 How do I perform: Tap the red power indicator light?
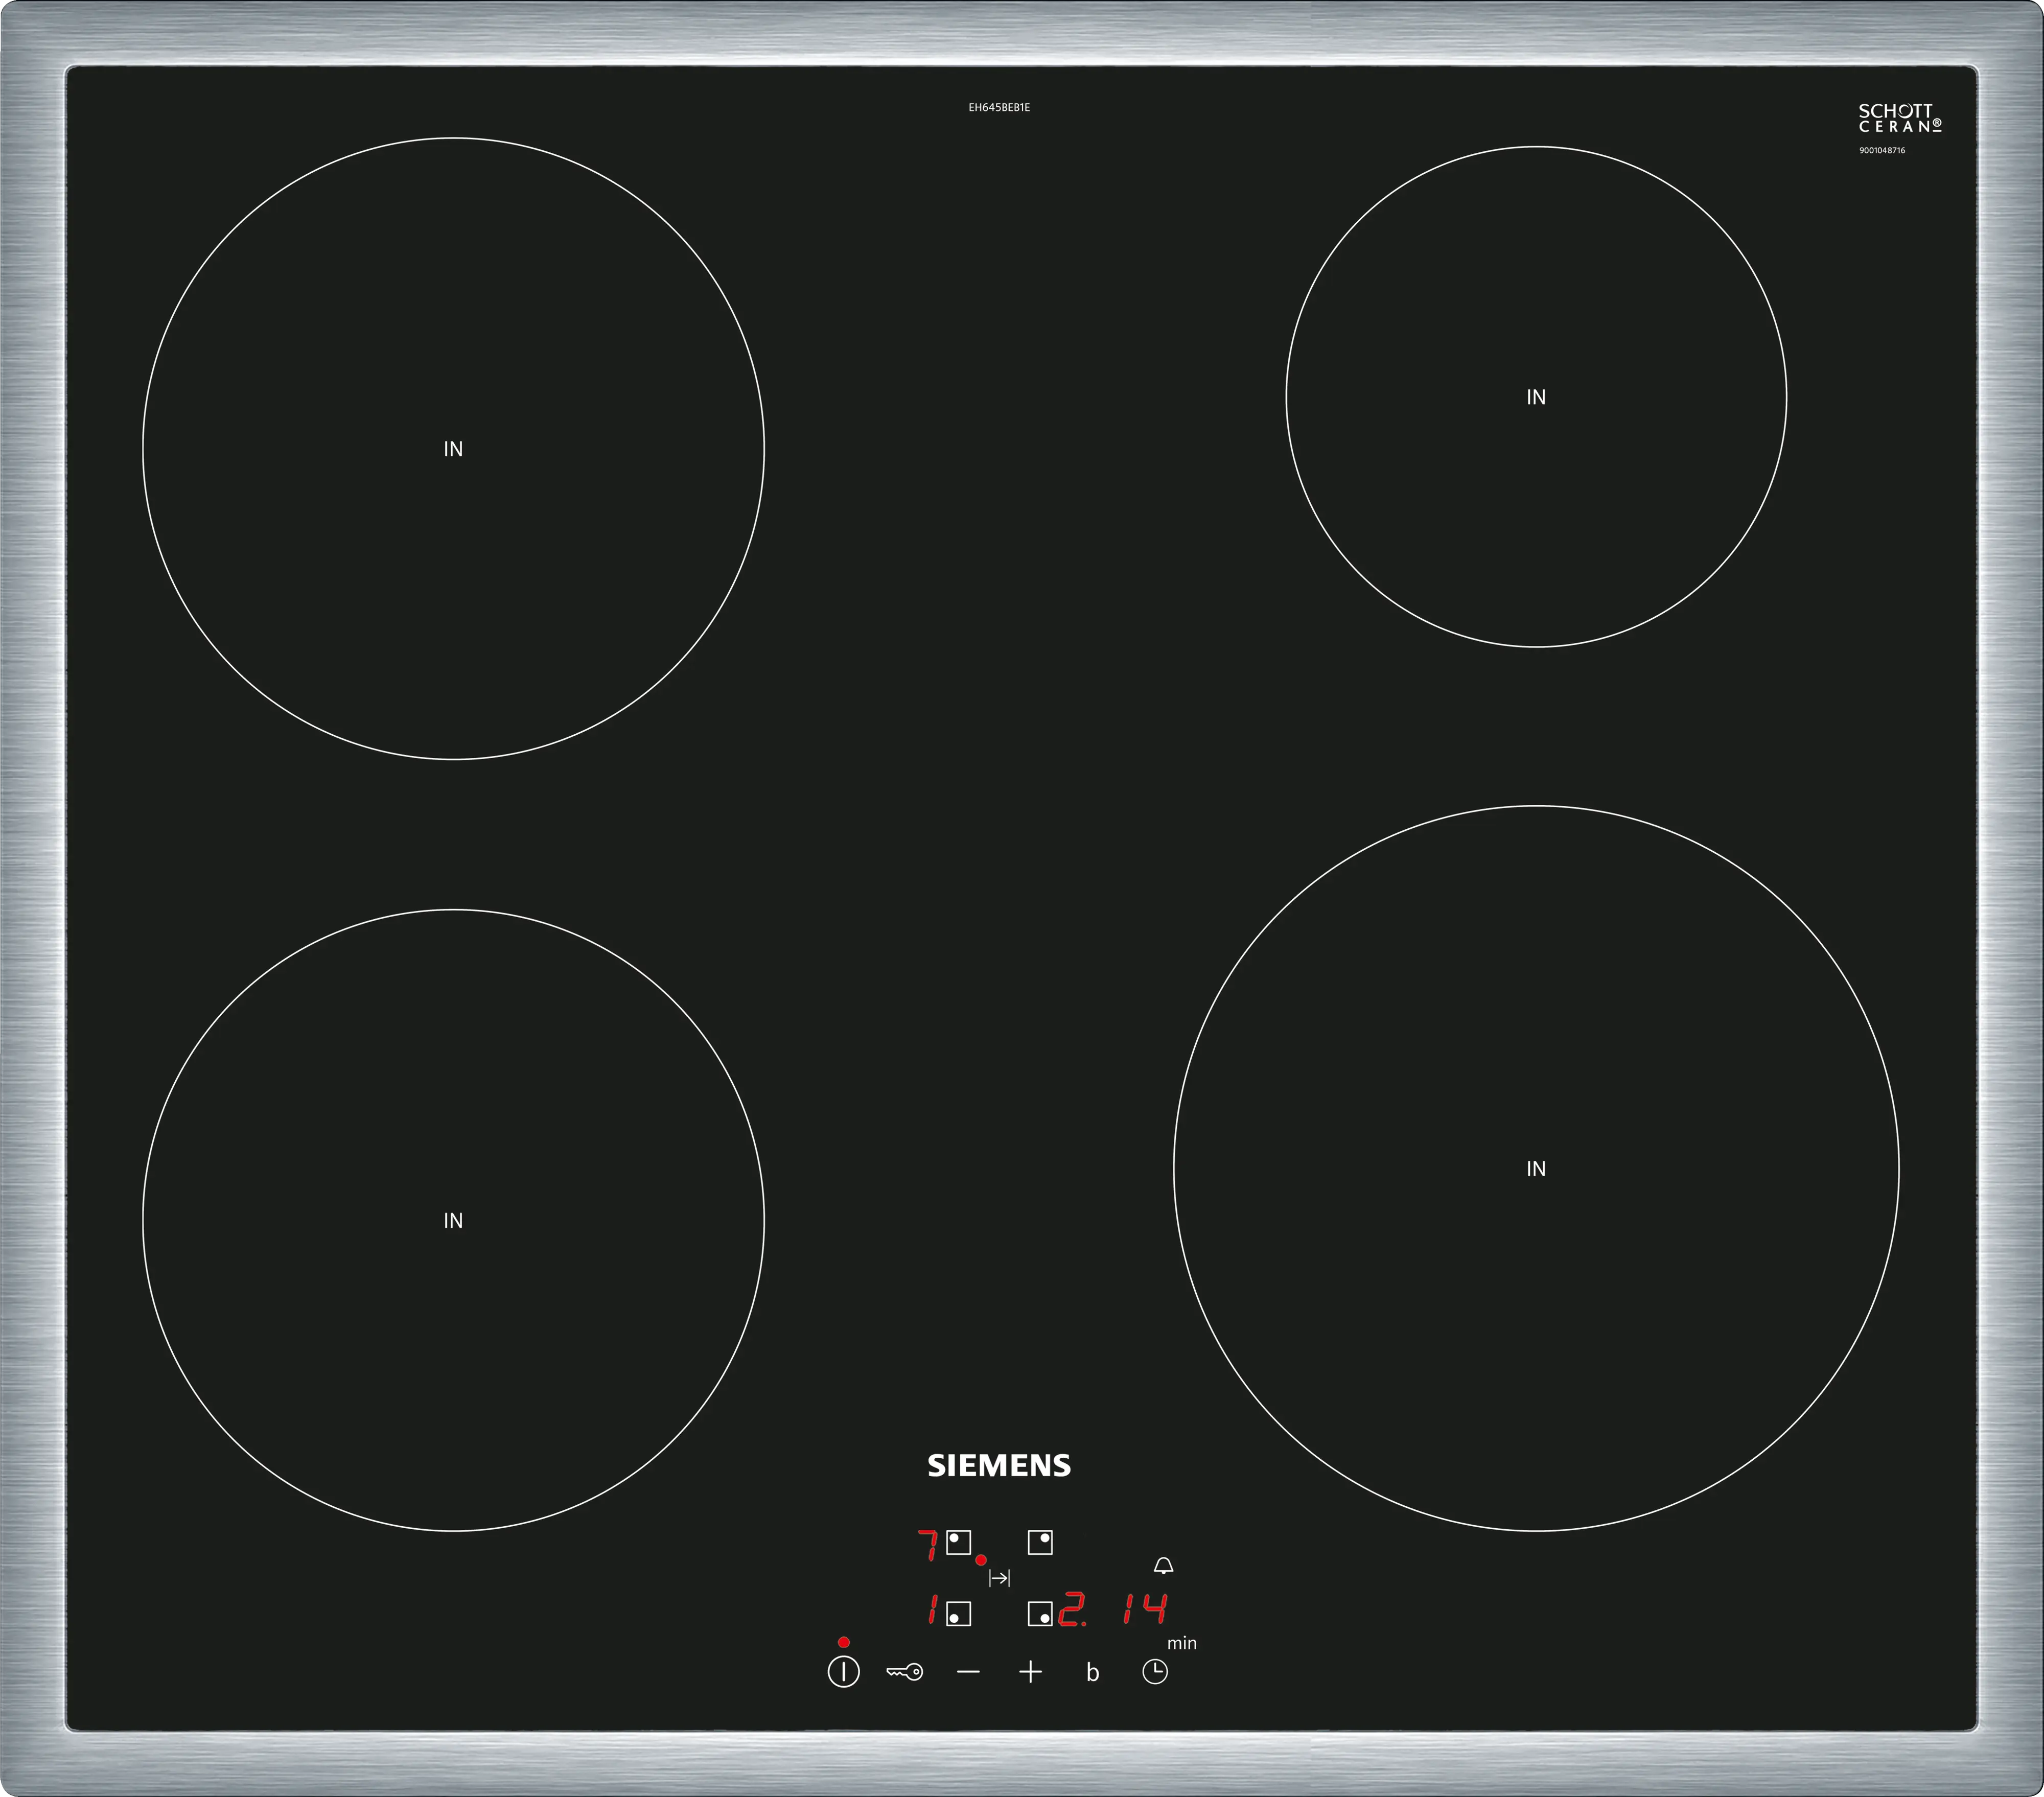pos(843,1642)
